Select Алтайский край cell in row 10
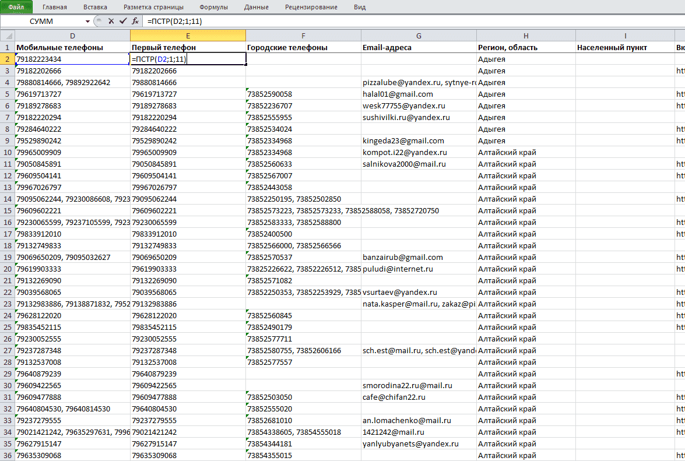The image size is (685, 461). [526, 152]
